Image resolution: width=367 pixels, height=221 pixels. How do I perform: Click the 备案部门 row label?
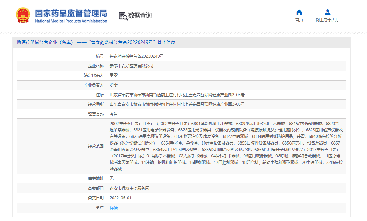coord(96,188)
